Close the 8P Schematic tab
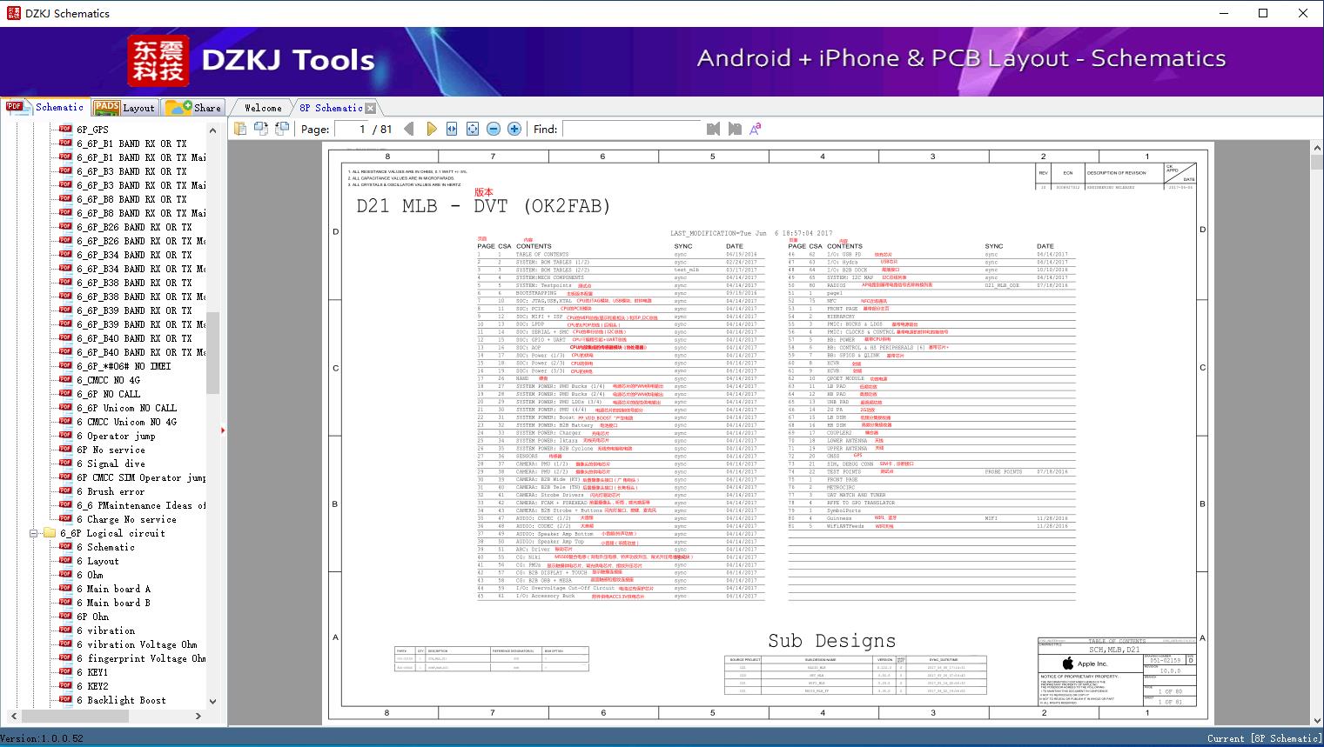 [x=371, y=108]
